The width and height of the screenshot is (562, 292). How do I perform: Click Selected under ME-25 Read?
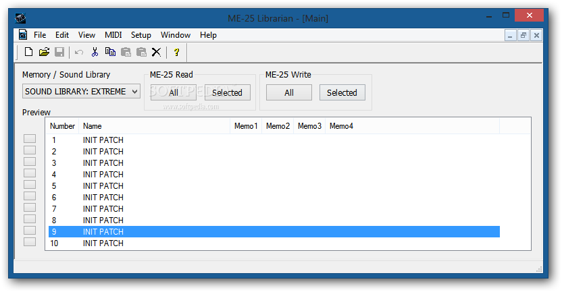pyautogui.click(x=227, y=92)
